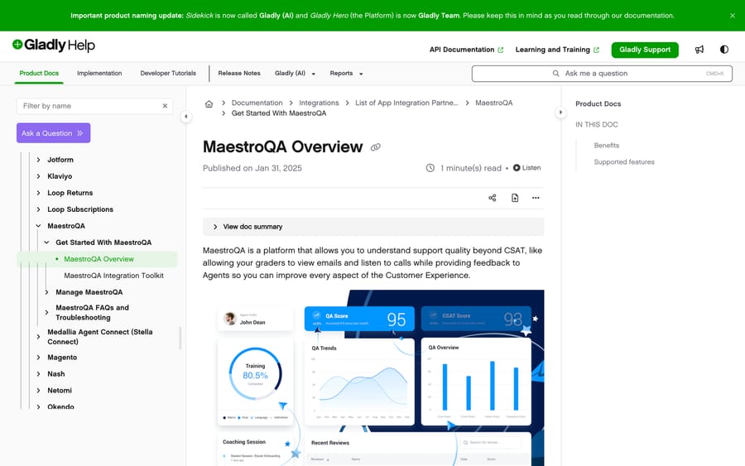This screenshot has height=466, width=745.
Task: Toggle dark mode contrast icon
Action: click(x=724, y=50)
